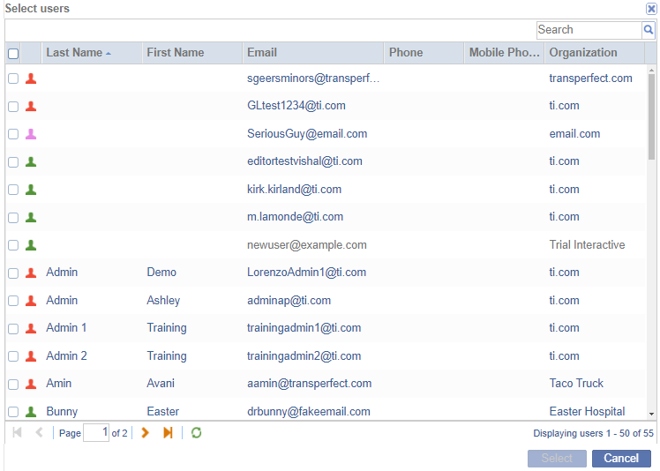Click green user icon for editortestvishal row
This screenshot has width=660, height=471.
(31, 161)
